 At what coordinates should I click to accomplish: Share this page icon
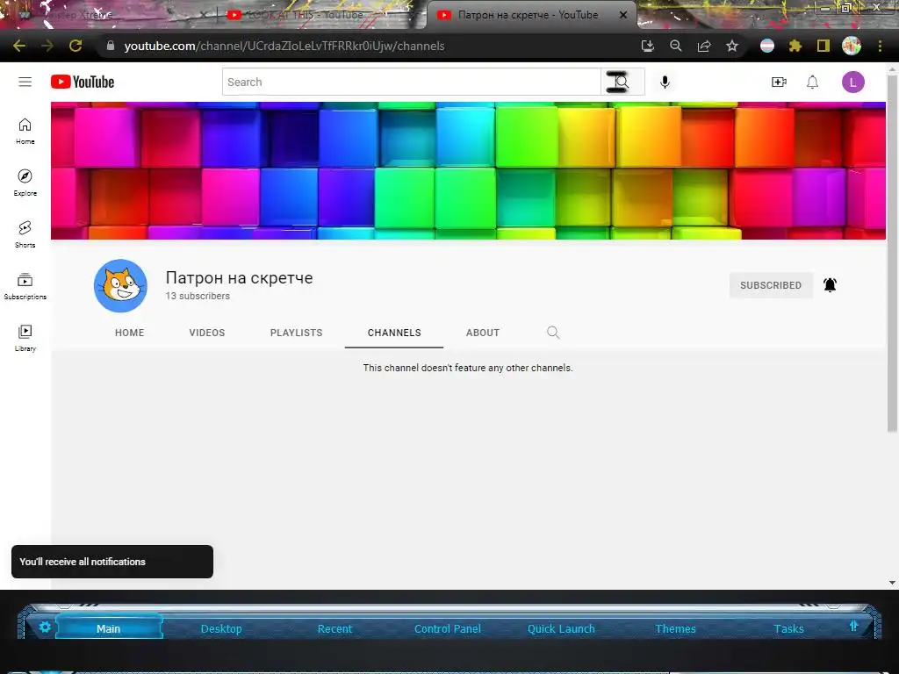point(703,46)
